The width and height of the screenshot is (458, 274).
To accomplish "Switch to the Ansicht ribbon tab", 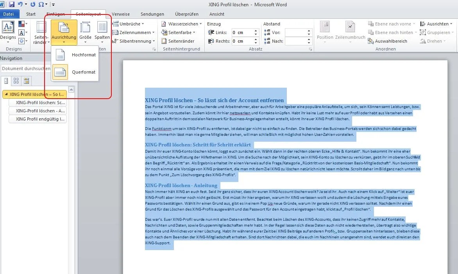I will click(x=217, y=14).
